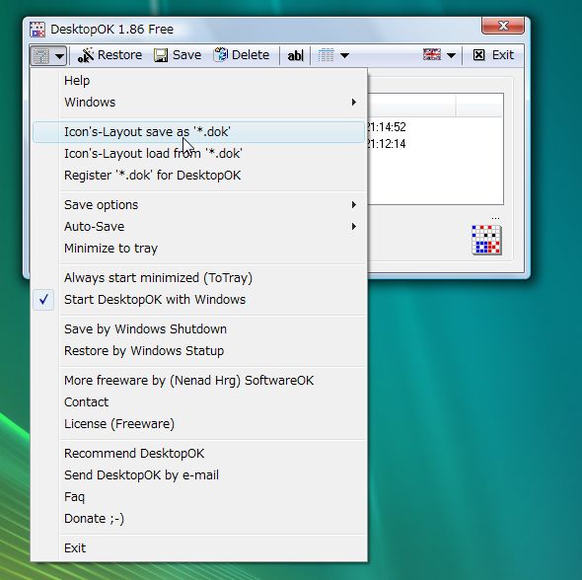Enable Always start minimized (ToTray)

(x=199, y=277)
